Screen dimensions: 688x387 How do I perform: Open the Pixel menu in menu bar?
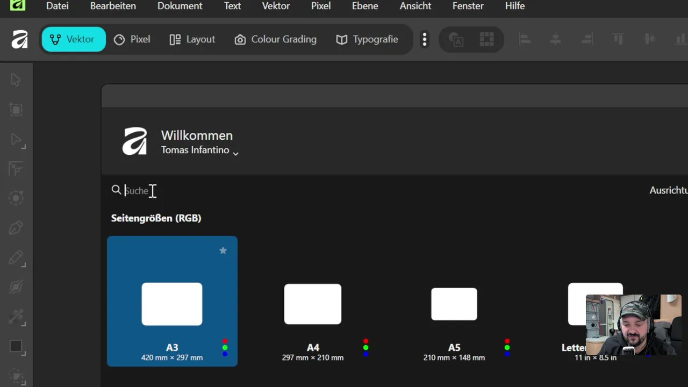click(x=321, y=6)
